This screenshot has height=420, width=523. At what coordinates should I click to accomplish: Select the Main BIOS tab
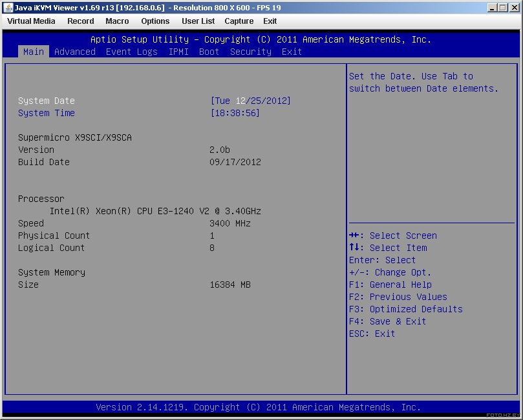[x=34, y=52]
